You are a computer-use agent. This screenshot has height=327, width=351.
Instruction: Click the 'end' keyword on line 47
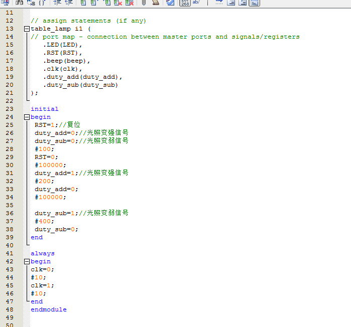point(37,301)
